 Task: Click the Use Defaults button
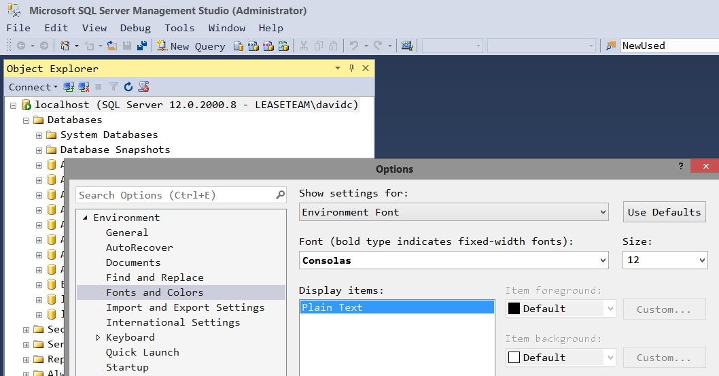tap(664, 212)
